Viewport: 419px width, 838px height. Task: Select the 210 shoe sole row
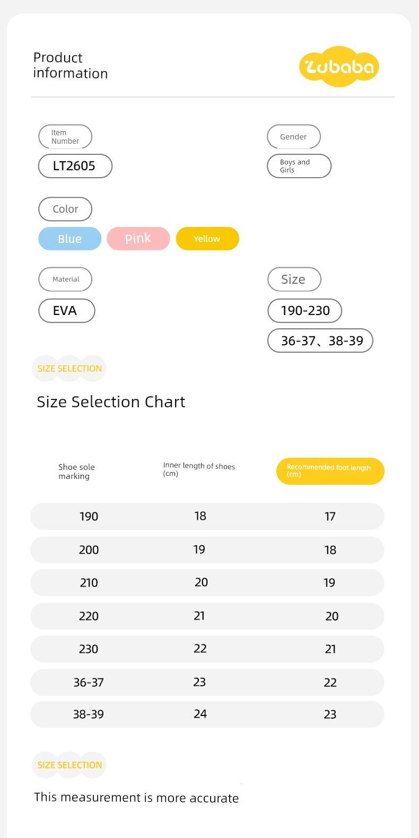point(207,582)
